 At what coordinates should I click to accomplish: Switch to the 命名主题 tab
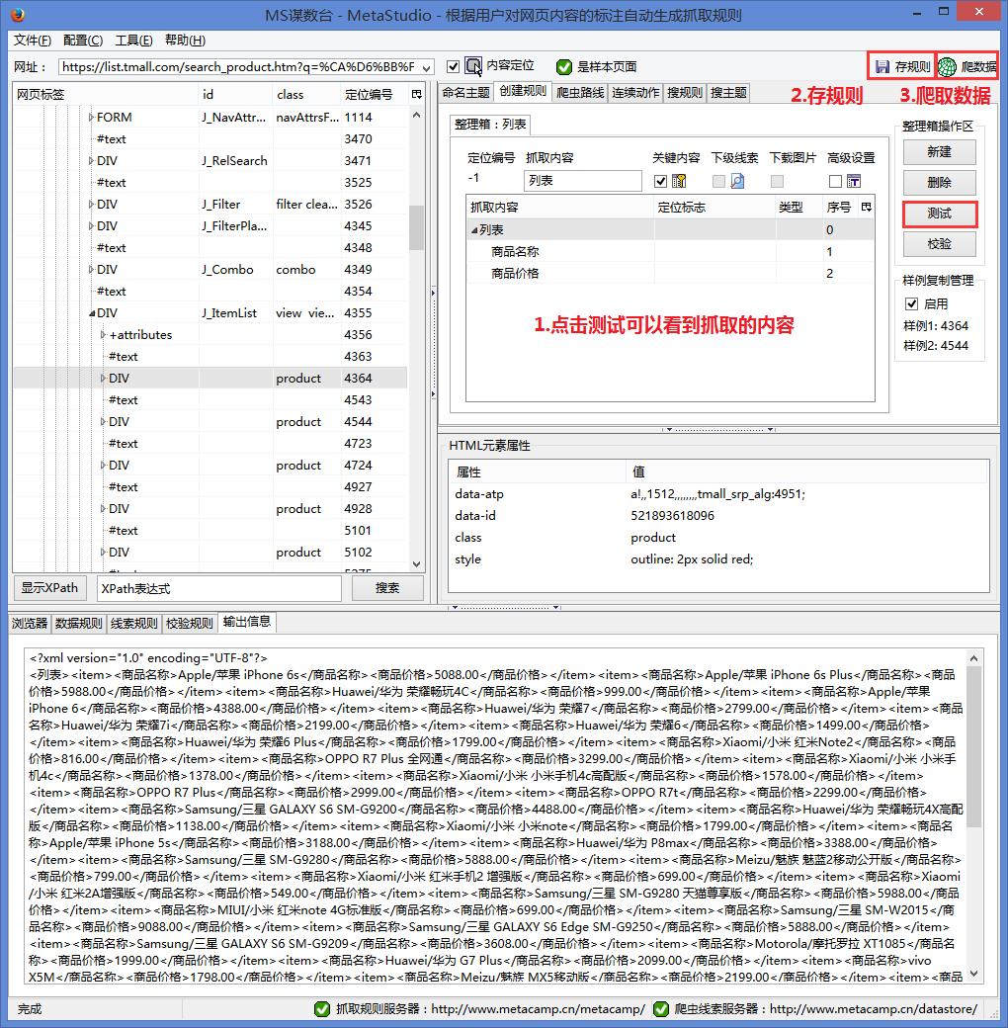point(466,93)
